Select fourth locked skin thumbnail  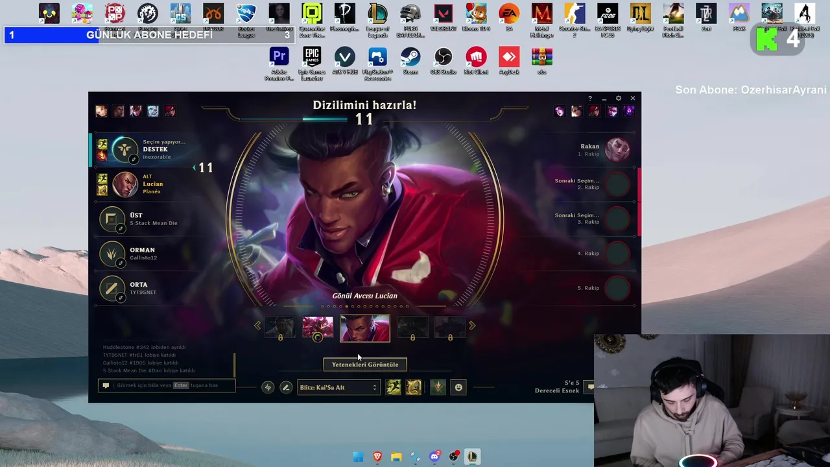coord(412,328)
